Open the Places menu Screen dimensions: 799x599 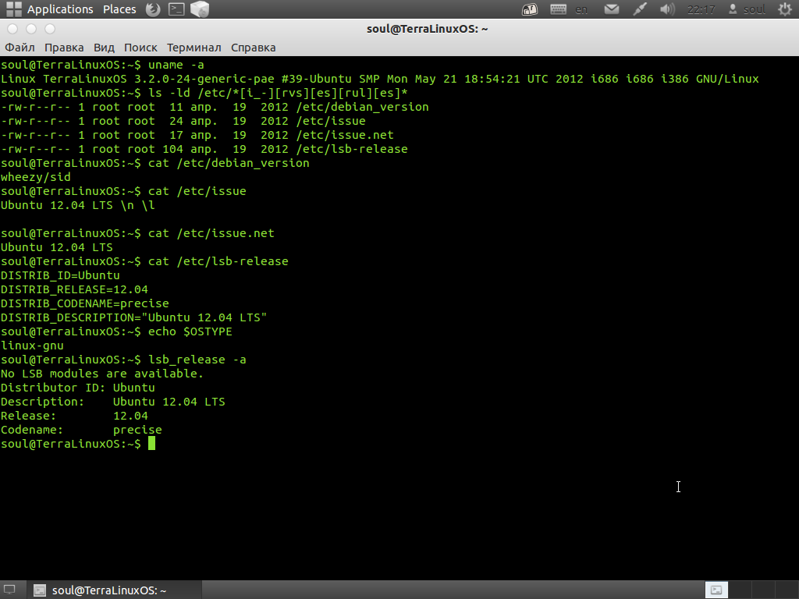pyautogui.click(x=119, y=9)
